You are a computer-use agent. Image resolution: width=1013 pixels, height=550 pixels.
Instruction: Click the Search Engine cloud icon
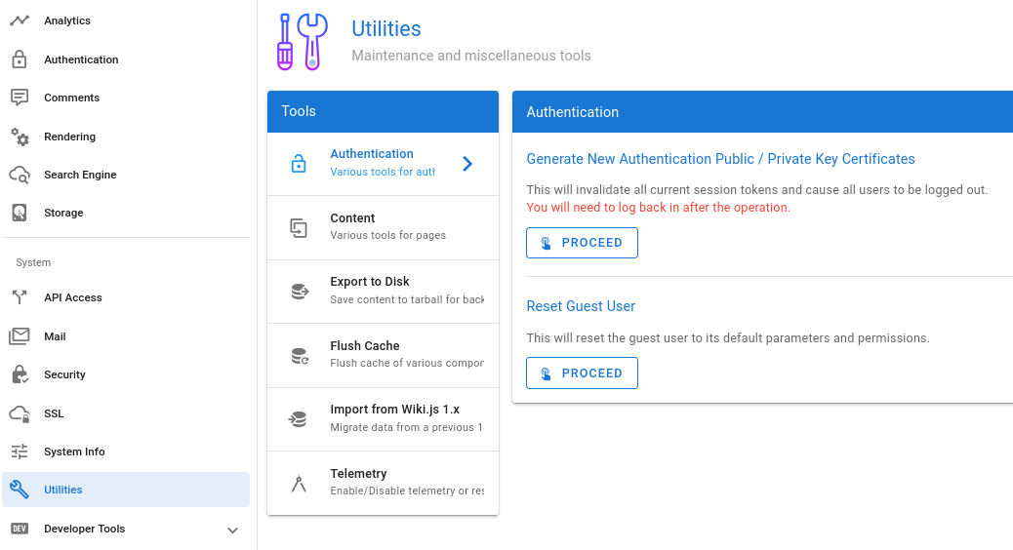tap(20, 175)
